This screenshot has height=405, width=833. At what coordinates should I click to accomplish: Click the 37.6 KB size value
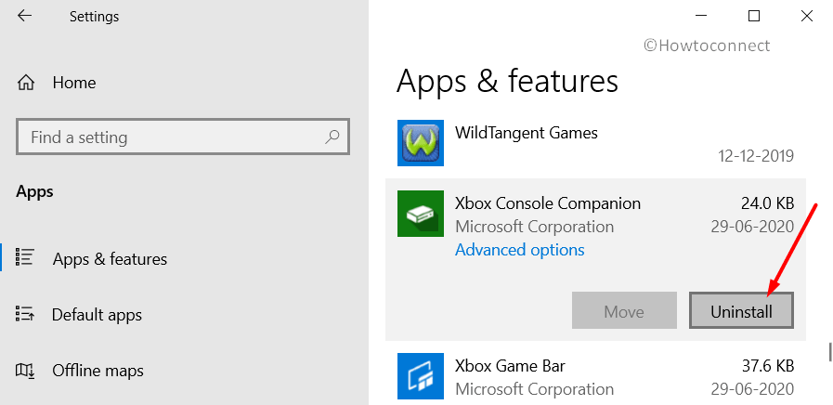click(x=768, y=366)
